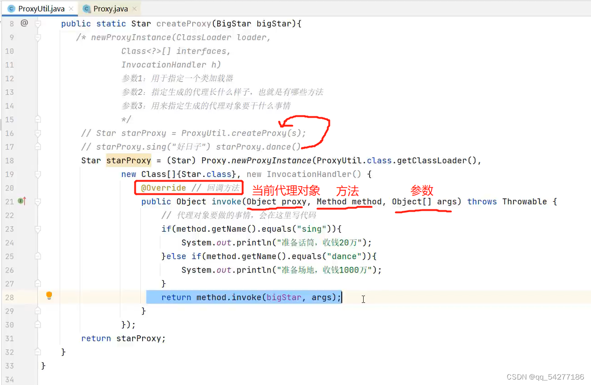Screen dimensions: 591x385
Task: Click the commented ProxyUtil.createProxy(s) line 16
Action: click(x=193, y=133)
